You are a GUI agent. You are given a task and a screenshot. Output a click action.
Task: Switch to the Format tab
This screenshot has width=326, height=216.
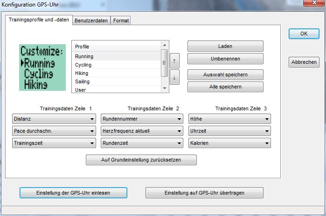(121, 20)
